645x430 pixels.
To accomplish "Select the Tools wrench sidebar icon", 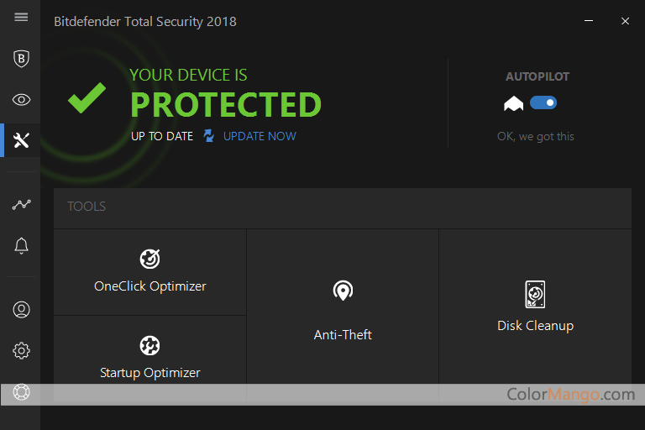I will click(x=21, y=140).
